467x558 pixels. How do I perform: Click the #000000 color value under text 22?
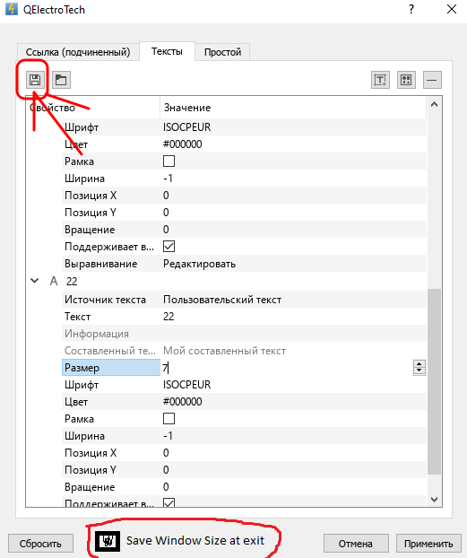[183, 401]
